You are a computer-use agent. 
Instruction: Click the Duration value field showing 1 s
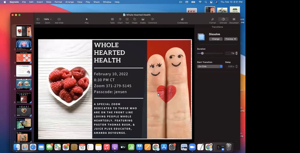pos(230,53)
